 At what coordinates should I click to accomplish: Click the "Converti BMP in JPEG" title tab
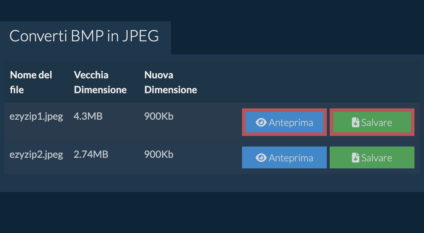[84, 36]
